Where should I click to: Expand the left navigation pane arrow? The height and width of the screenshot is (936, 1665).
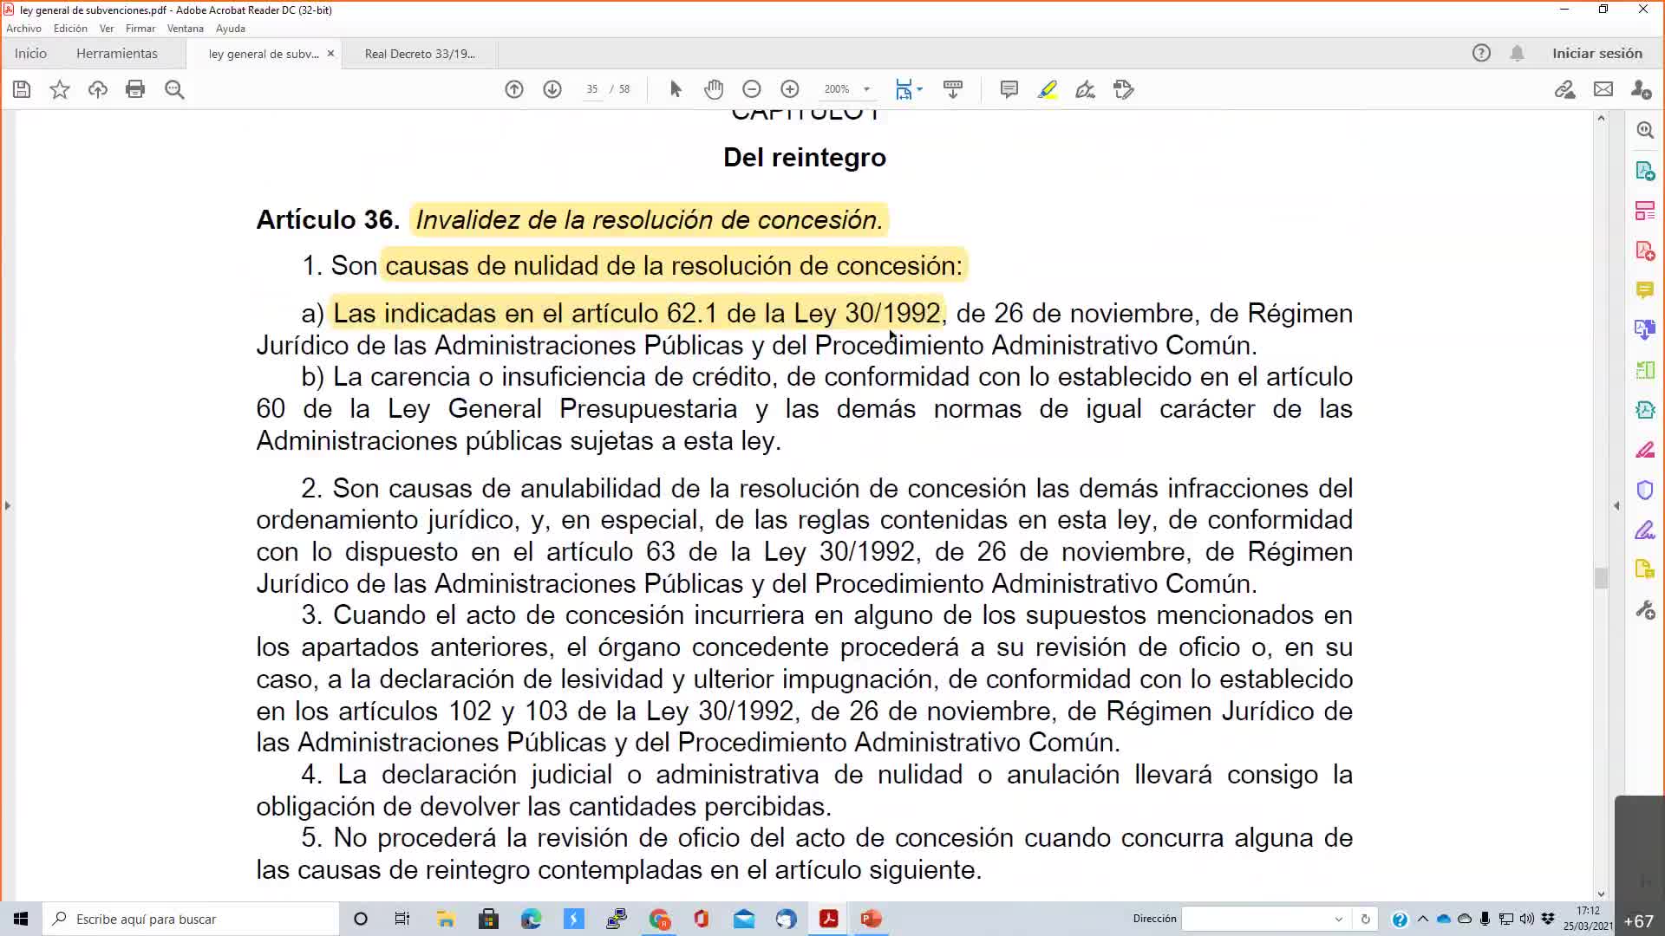(7, 505)
